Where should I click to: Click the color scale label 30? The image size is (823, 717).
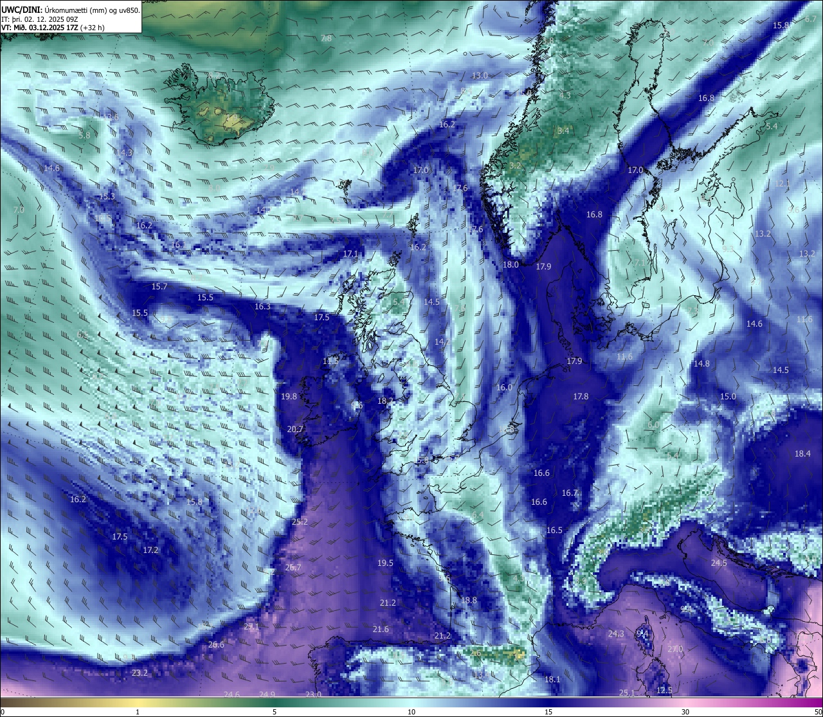point(685,711)
